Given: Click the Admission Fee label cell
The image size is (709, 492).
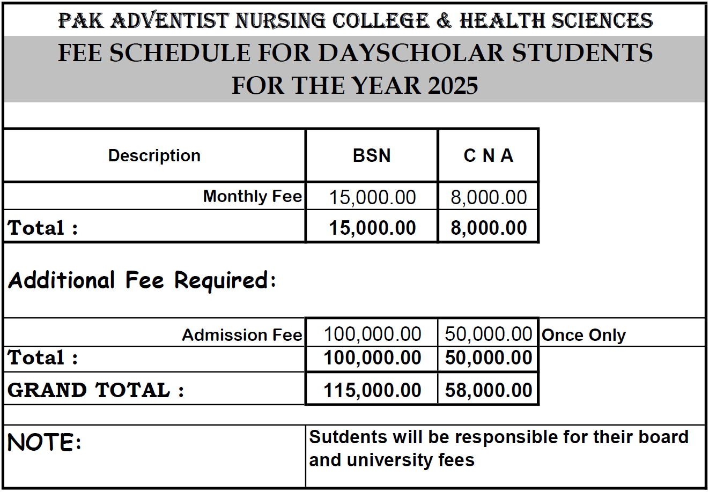Looking at the screenshot, I should 154,334.
